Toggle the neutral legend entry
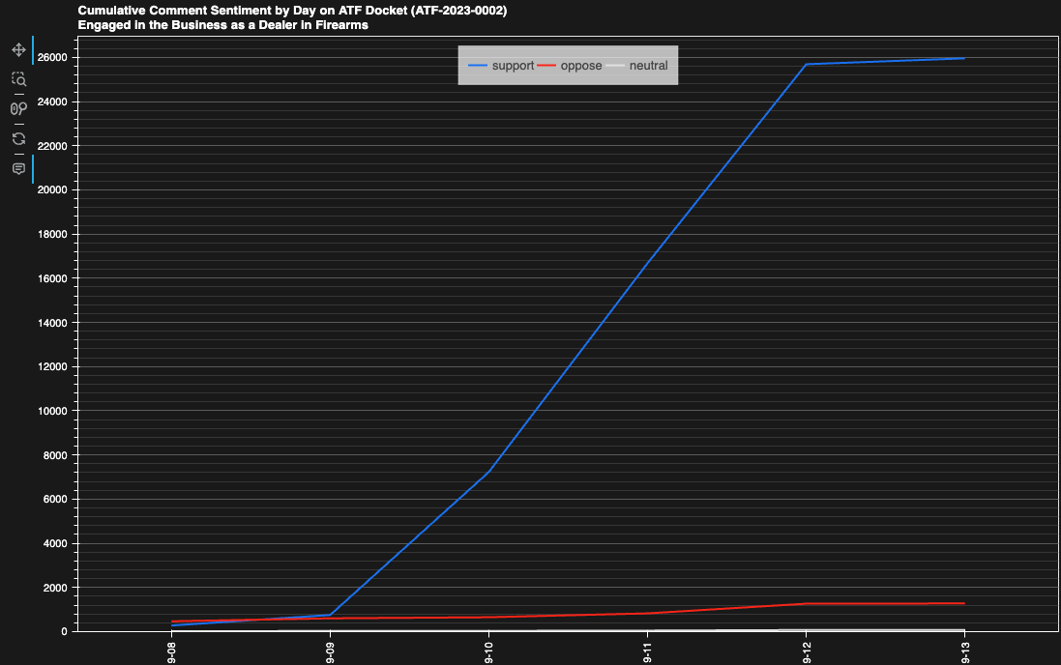The image size is (1061, 665). [648, 66]
